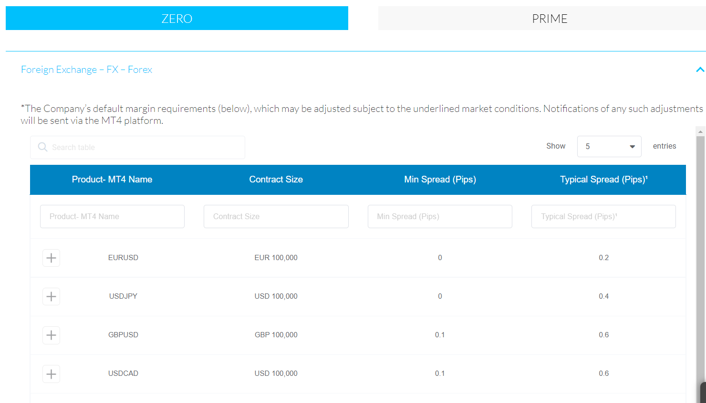The width and height of the screenshot is (706, 403).
Task: Expand the EURUSD row details
Action: (x=51, y=258)
